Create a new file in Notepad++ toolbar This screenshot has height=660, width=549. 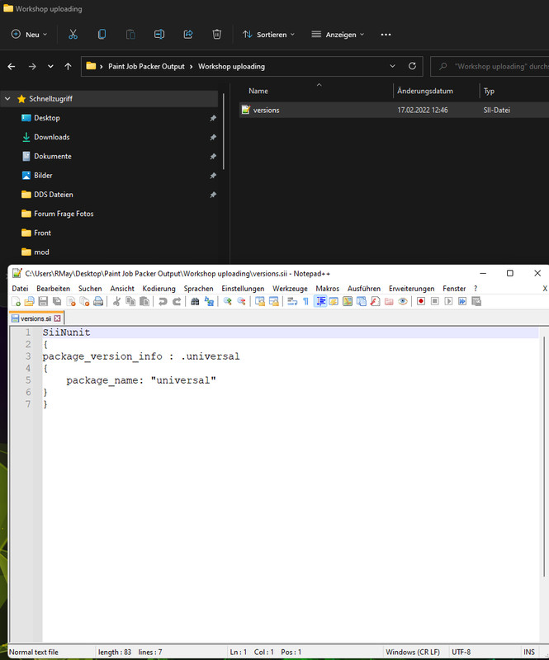coord(16,301)
